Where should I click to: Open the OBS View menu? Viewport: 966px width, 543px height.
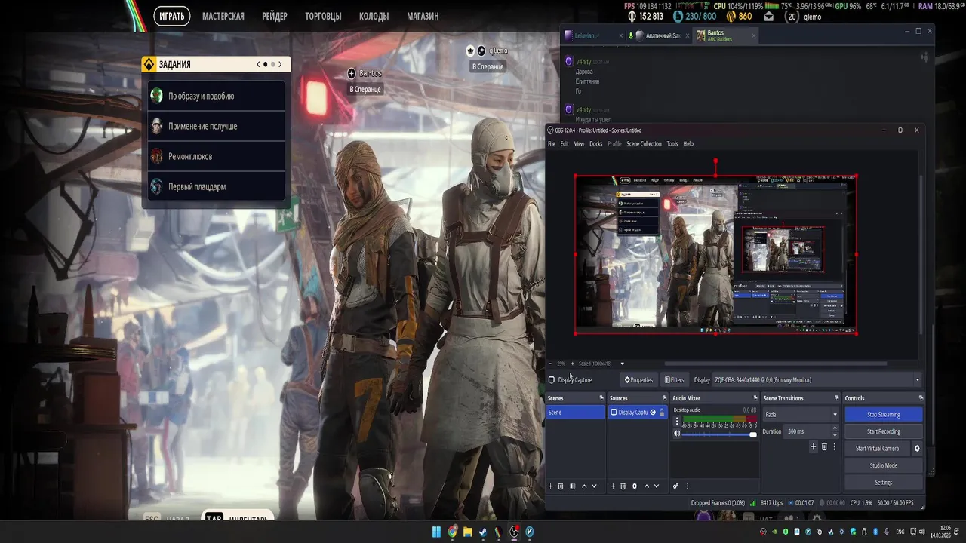579,144
